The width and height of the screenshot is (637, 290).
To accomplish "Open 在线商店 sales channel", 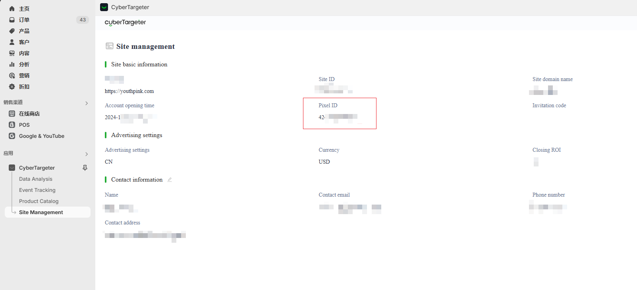I will coord(29,114).
